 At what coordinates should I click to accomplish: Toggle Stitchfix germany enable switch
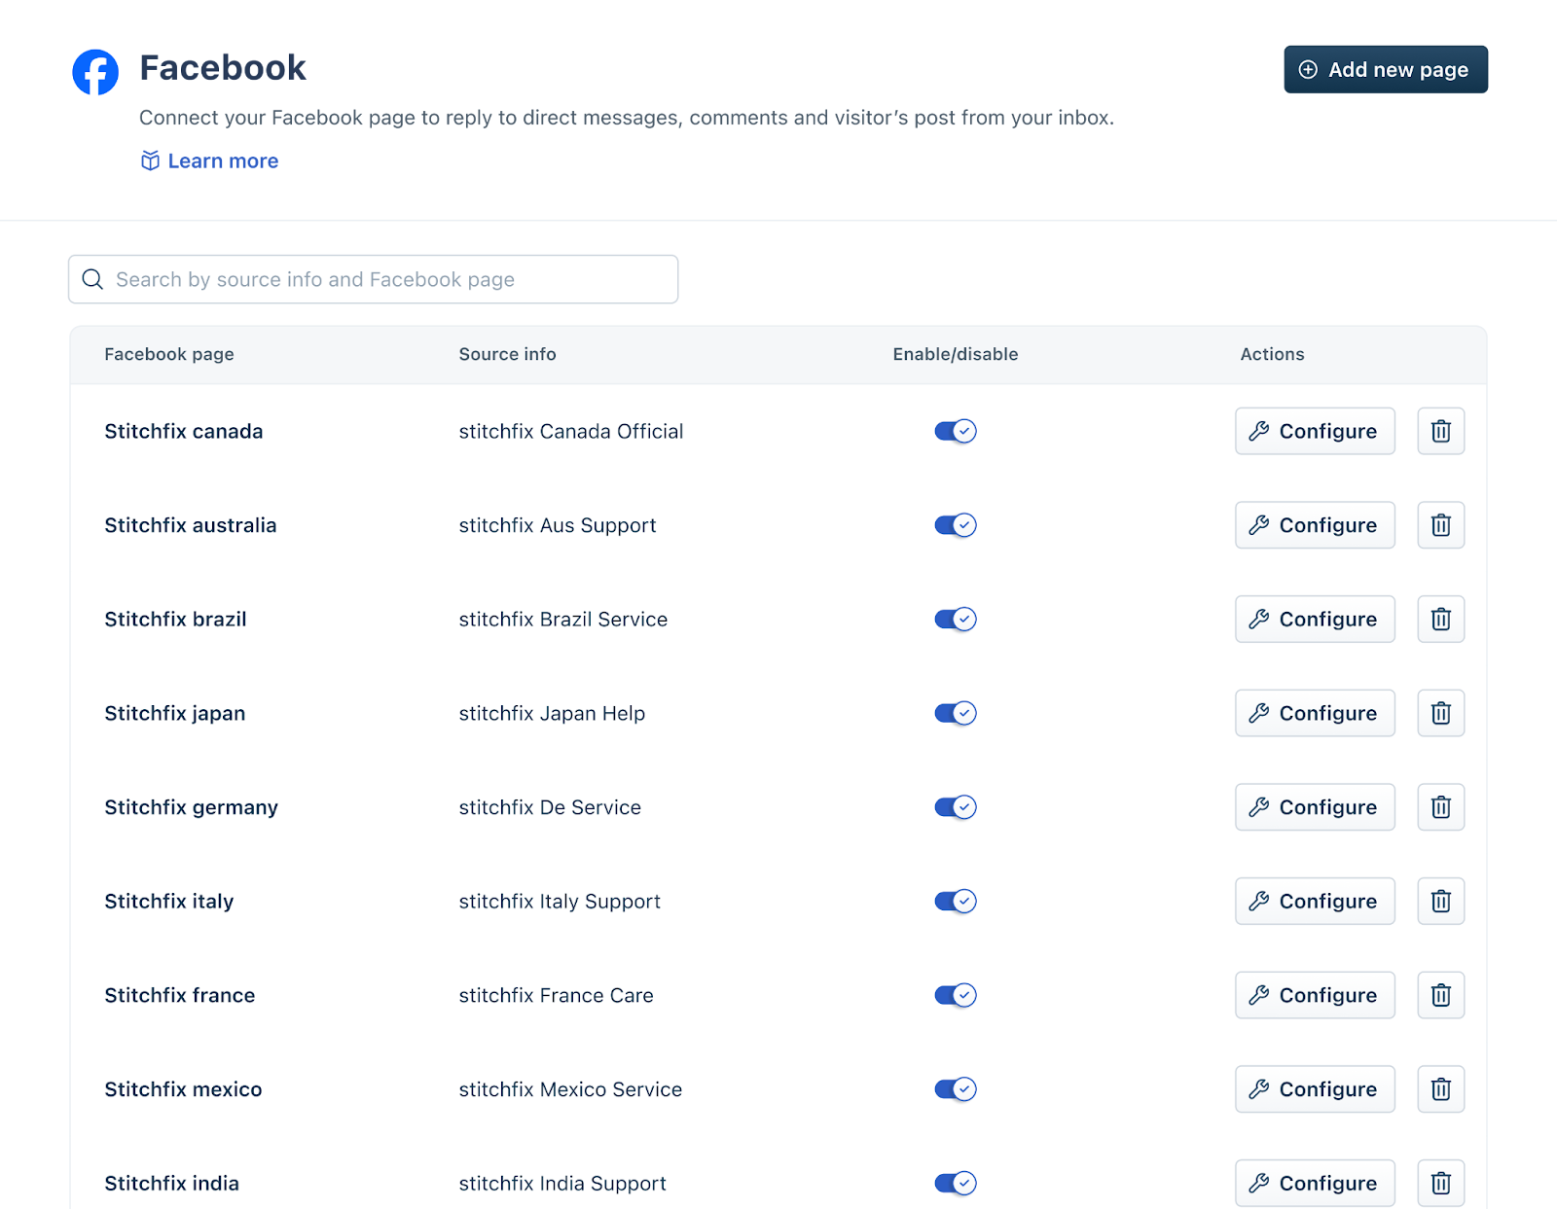955,807
